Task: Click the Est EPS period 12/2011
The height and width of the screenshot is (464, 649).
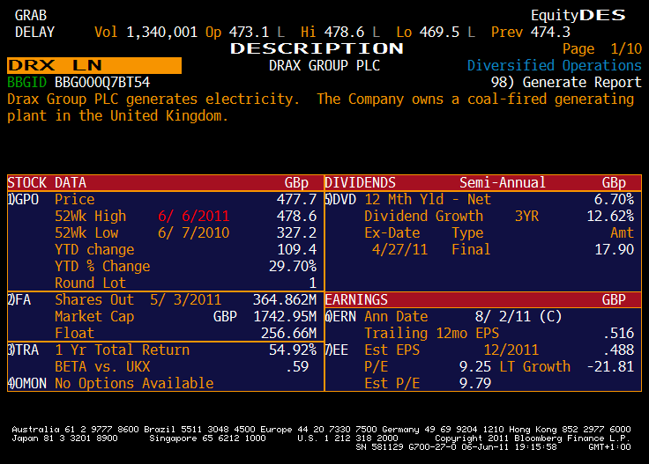Action: click(511, 350)
